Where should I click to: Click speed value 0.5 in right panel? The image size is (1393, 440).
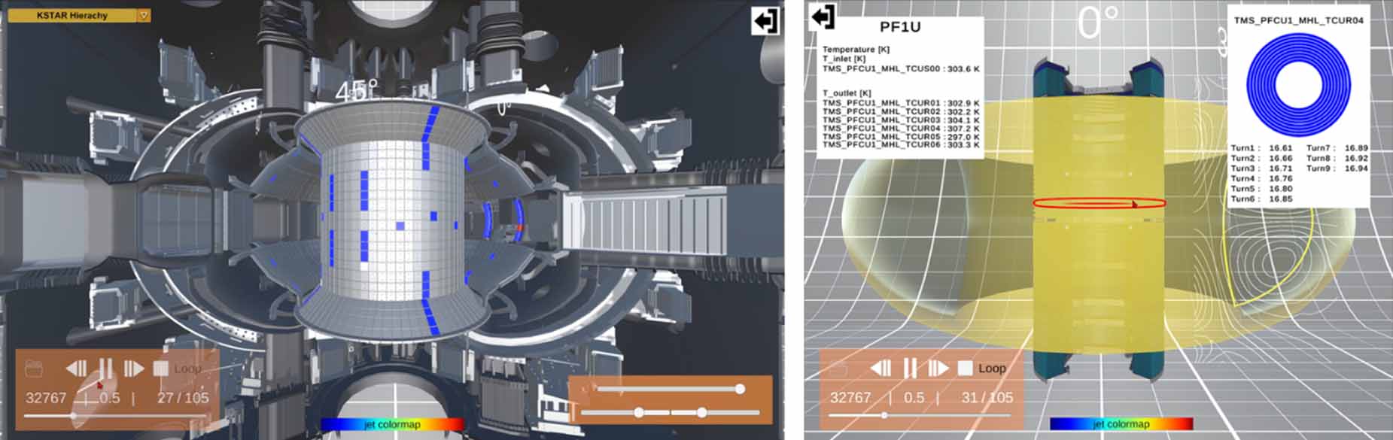pyautogui.click(x=914, y=397)
